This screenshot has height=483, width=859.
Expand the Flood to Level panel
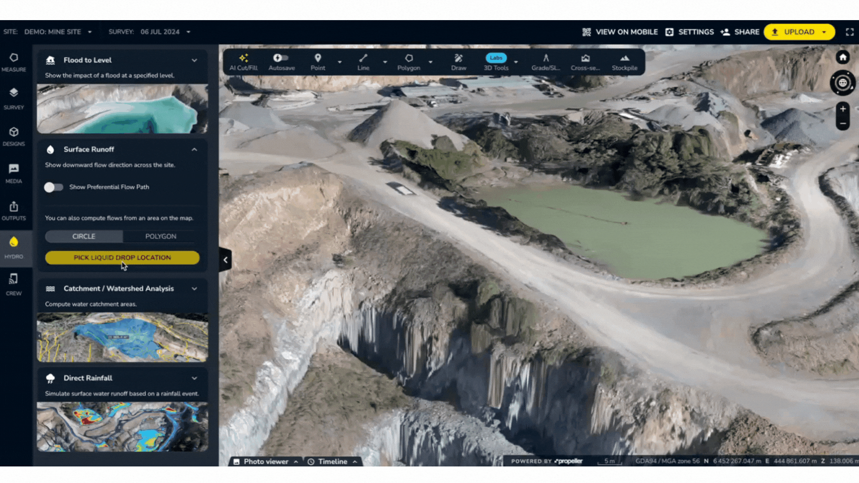194,60
